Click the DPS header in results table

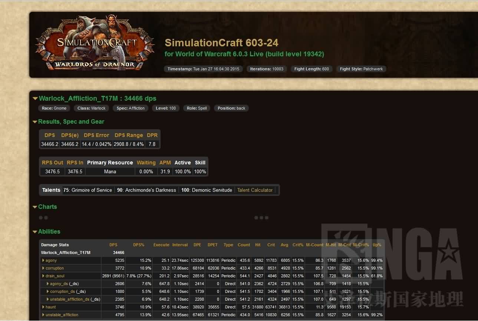[x=50, y=135]
